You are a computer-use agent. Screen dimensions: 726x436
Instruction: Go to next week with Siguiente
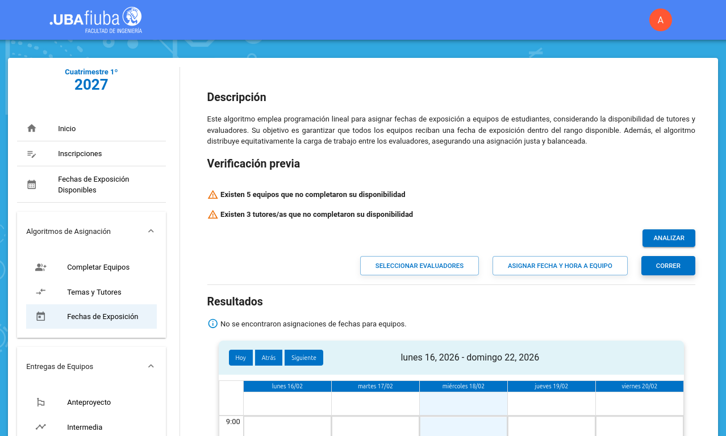pos(303,358)
